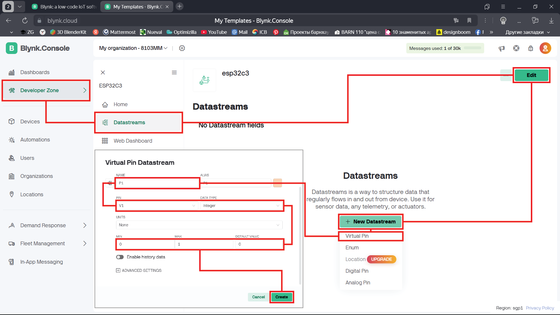Select Home in template menu

[120, 104]
